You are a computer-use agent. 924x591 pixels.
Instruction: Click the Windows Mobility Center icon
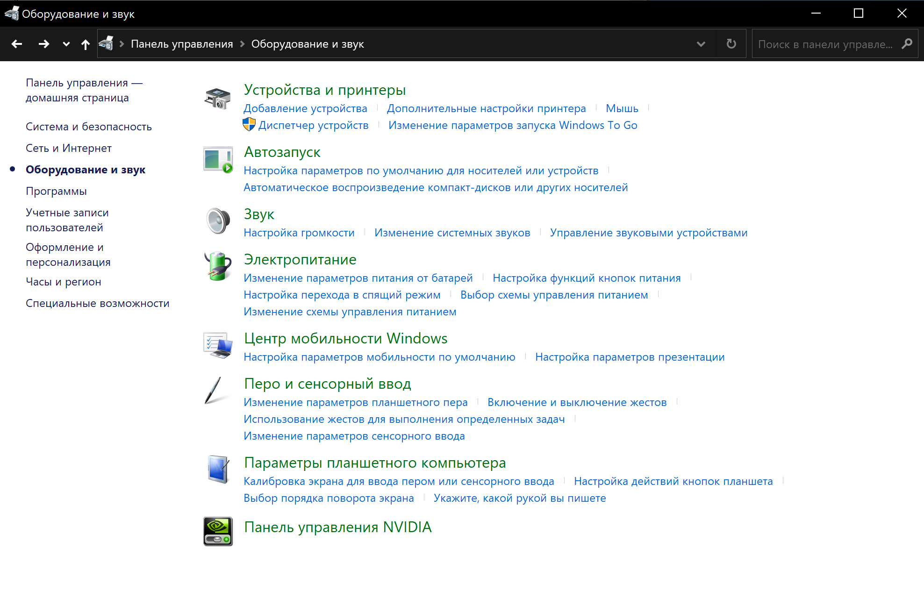click(218, 345)
